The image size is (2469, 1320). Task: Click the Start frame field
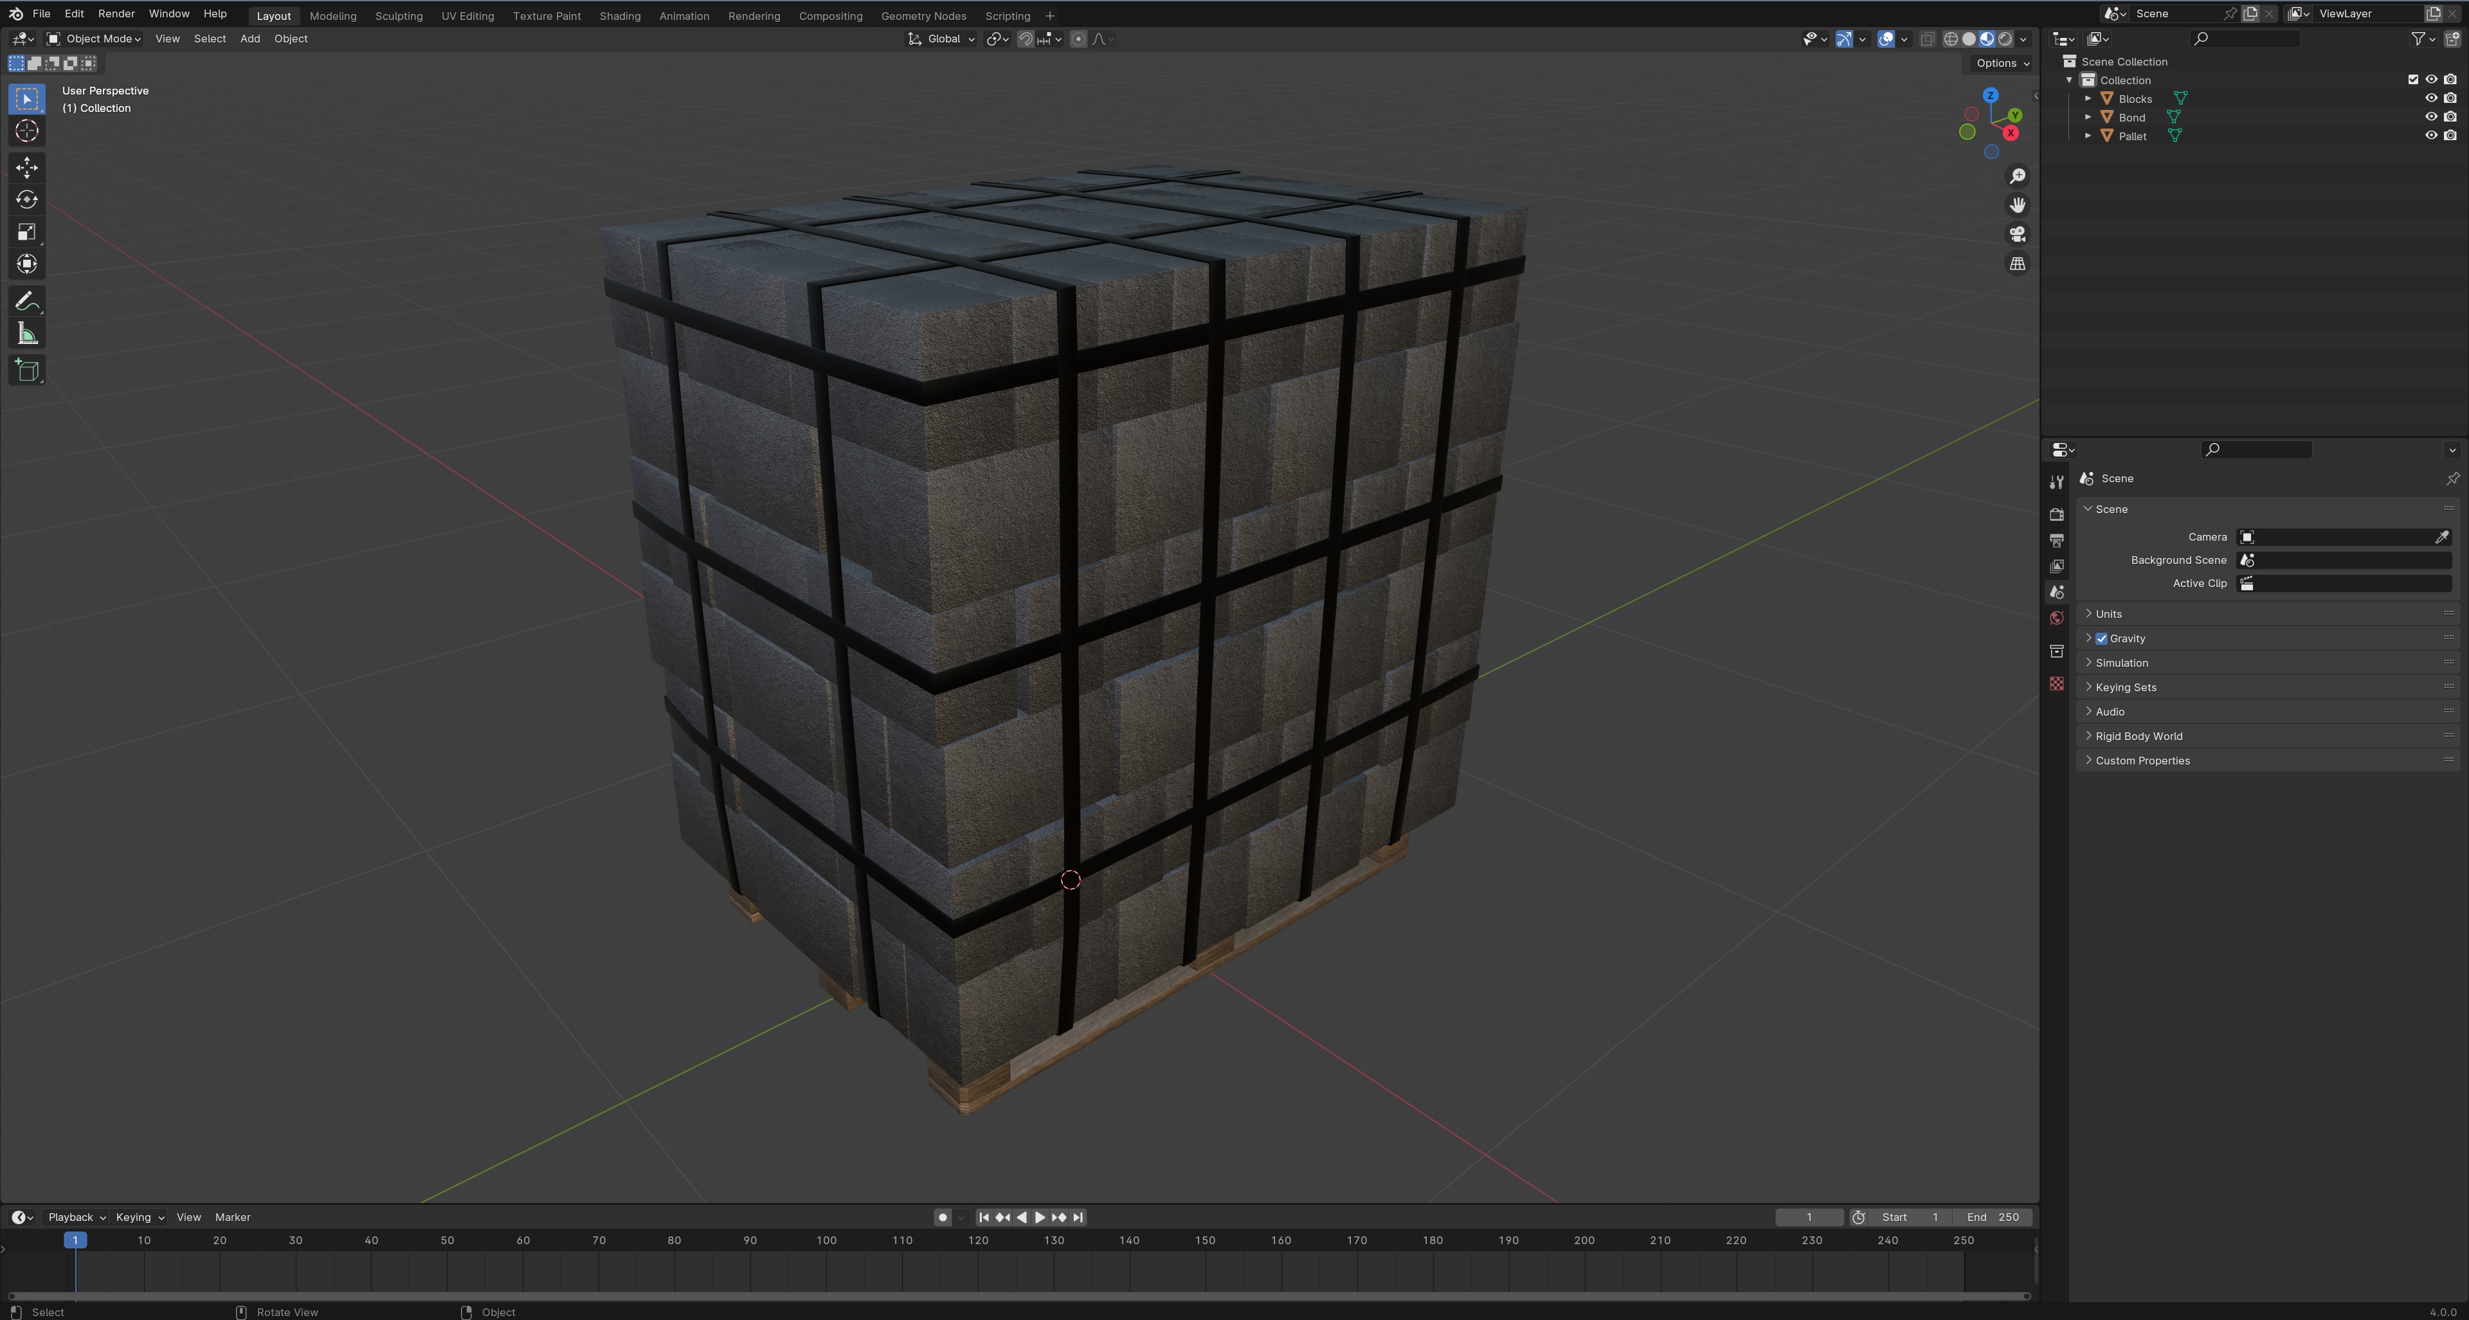tap(1909, 1217)
